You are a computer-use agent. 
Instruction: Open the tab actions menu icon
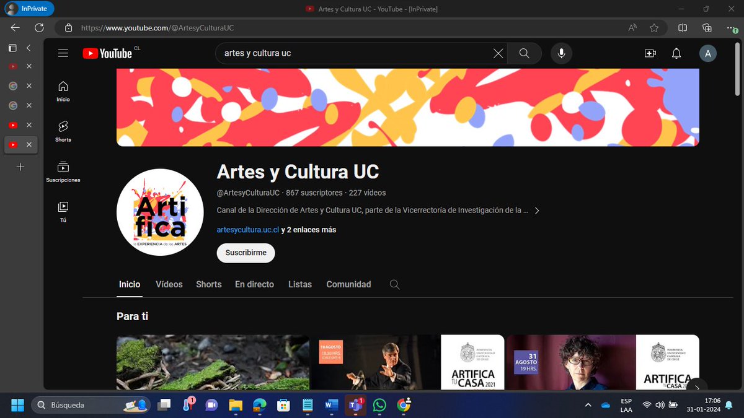pos(12,48)
